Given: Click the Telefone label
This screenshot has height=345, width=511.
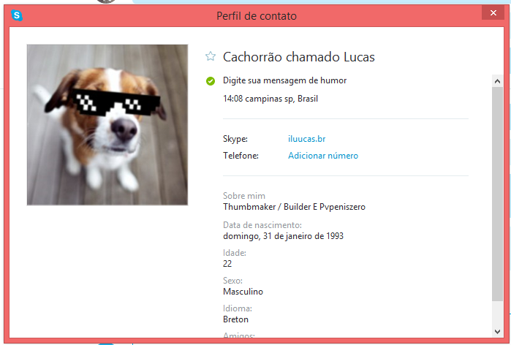Looking at the screenshot, I should coord(241,156).
